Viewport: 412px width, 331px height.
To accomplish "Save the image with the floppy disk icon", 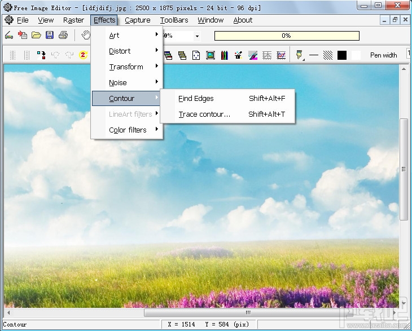I will 50,35.
